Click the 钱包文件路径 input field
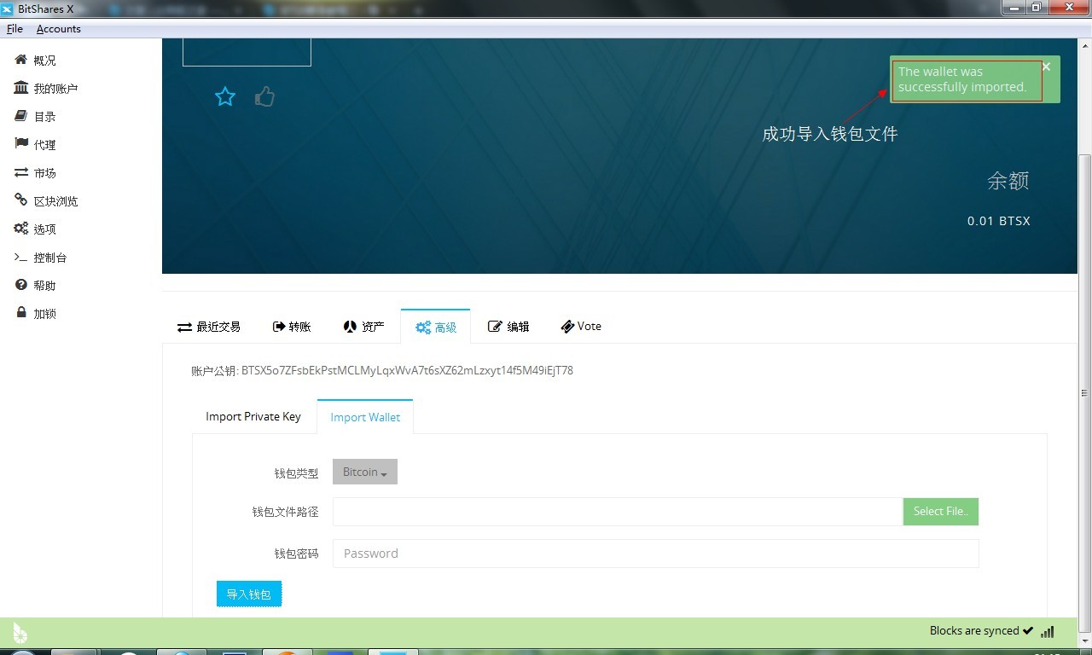Image resolution: width=1092 pixels, height=655 pixels. click(618, 512)
